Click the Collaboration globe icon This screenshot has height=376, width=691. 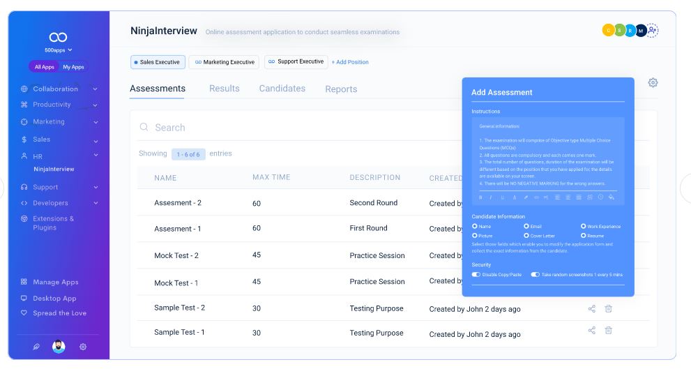tap(24, 89)
